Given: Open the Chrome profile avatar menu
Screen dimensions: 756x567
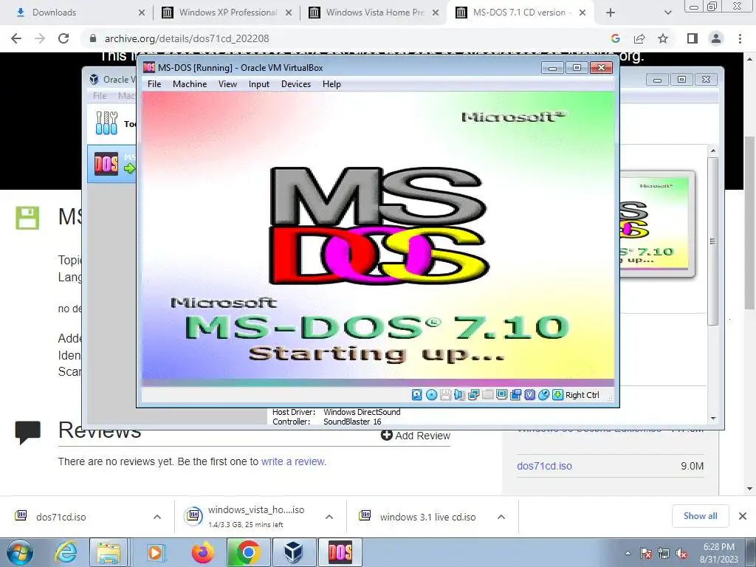Looking at the screenshot, I should [x=716, y=38].
